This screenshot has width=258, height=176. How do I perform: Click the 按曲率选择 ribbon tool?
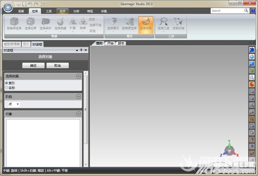[x=14, y=24]
